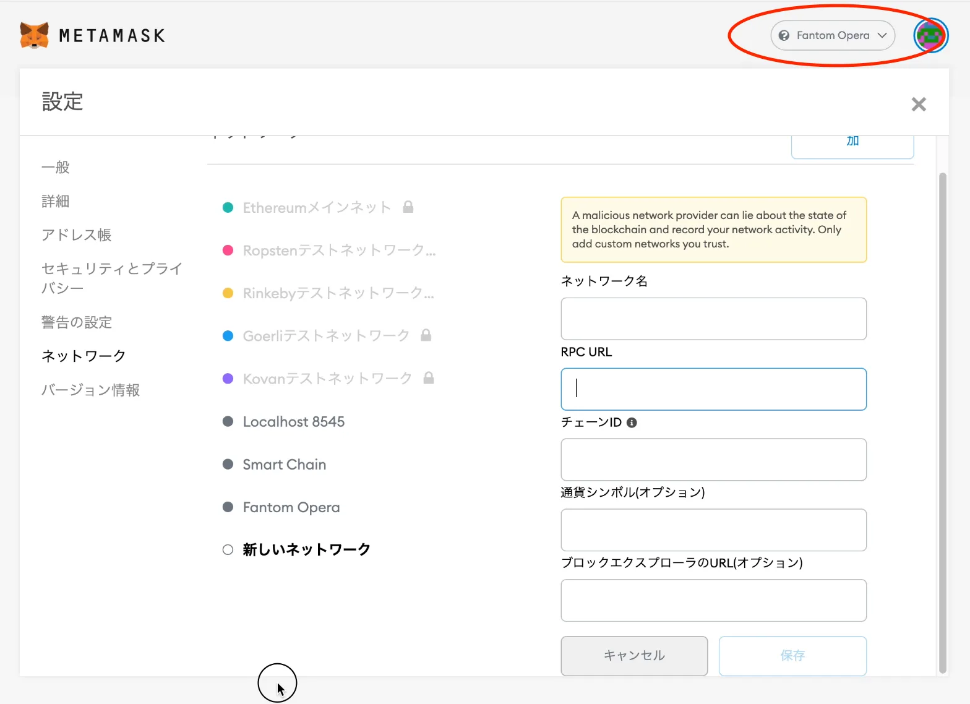This screenshot has height=704, width=970.
Task: Click the lock icon next to Goerliテストネットワーク
Action: point(426,335)
